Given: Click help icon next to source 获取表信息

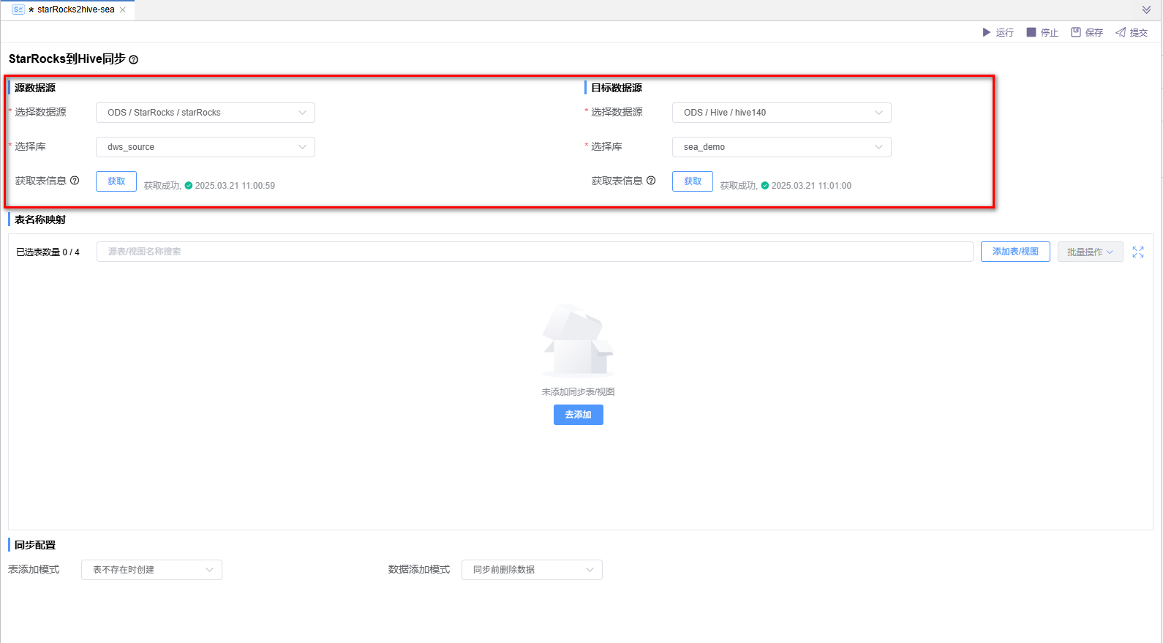Looking at the screenshot, I should coord(75,181).
